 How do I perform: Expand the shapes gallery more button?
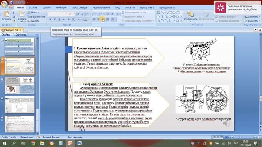tap(181, 20)
